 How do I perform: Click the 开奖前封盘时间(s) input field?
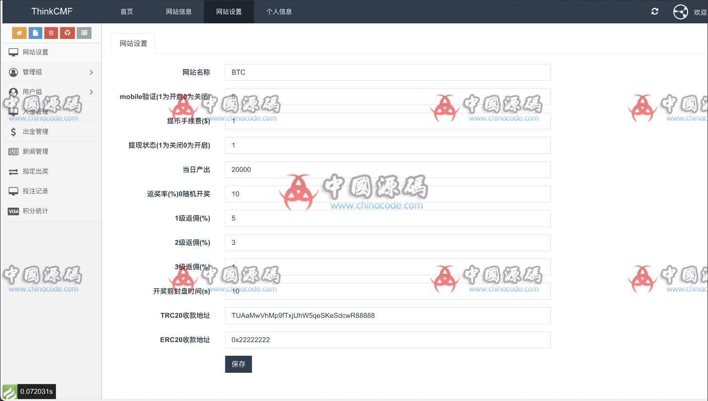point(388,291)
